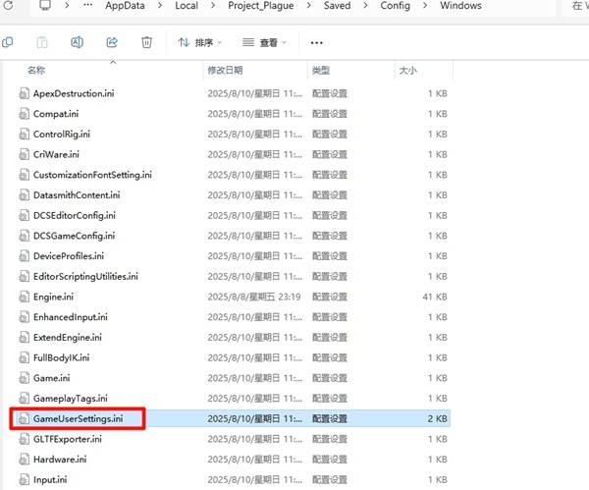The height and width of the screenshot is (490, 589).
Task: Click the Engine.ini file icon
Action: 26,297
